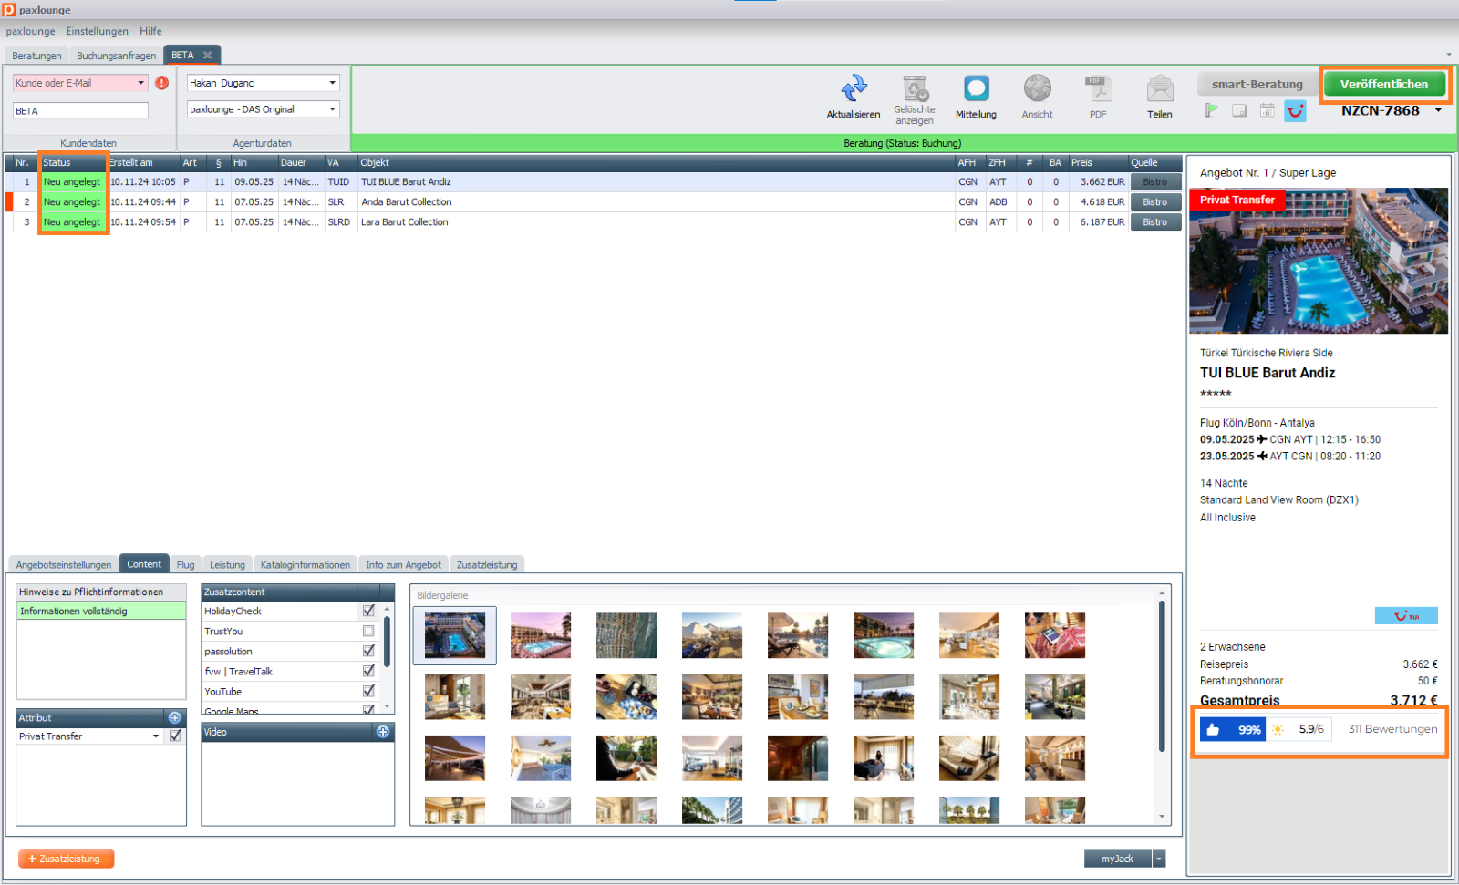
Task: Click the myJack button
Action: [1117, 859]
